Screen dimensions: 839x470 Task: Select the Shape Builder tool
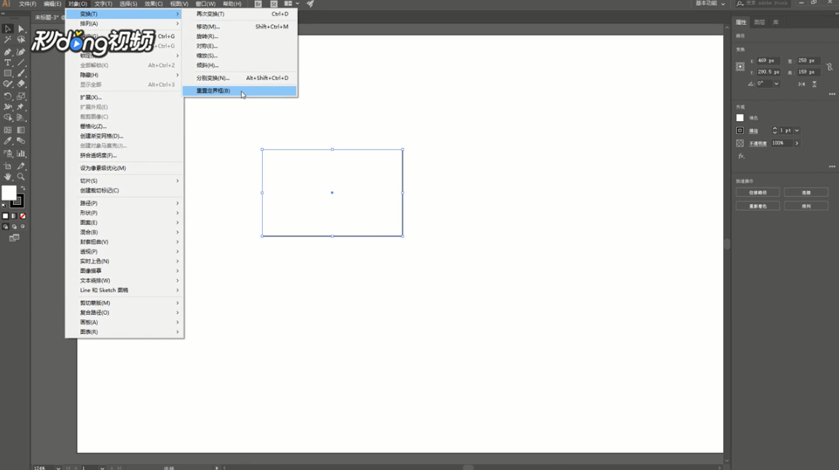click(x=7, y=118)
